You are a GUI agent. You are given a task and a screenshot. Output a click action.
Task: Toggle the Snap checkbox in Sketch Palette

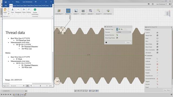pyautogui.click(x=157, y=38)
